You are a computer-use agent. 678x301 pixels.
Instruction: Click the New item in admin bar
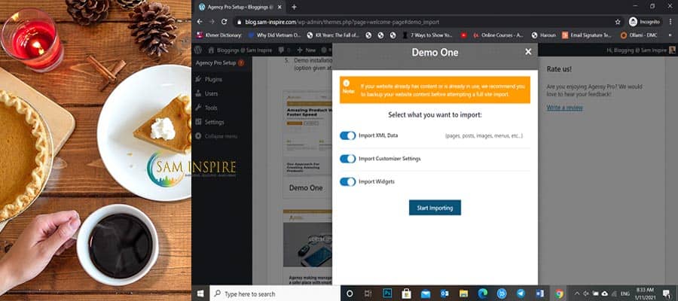(306, 50)
